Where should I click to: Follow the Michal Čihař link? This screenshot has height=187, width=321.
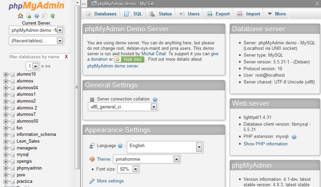tap(153, 54)
